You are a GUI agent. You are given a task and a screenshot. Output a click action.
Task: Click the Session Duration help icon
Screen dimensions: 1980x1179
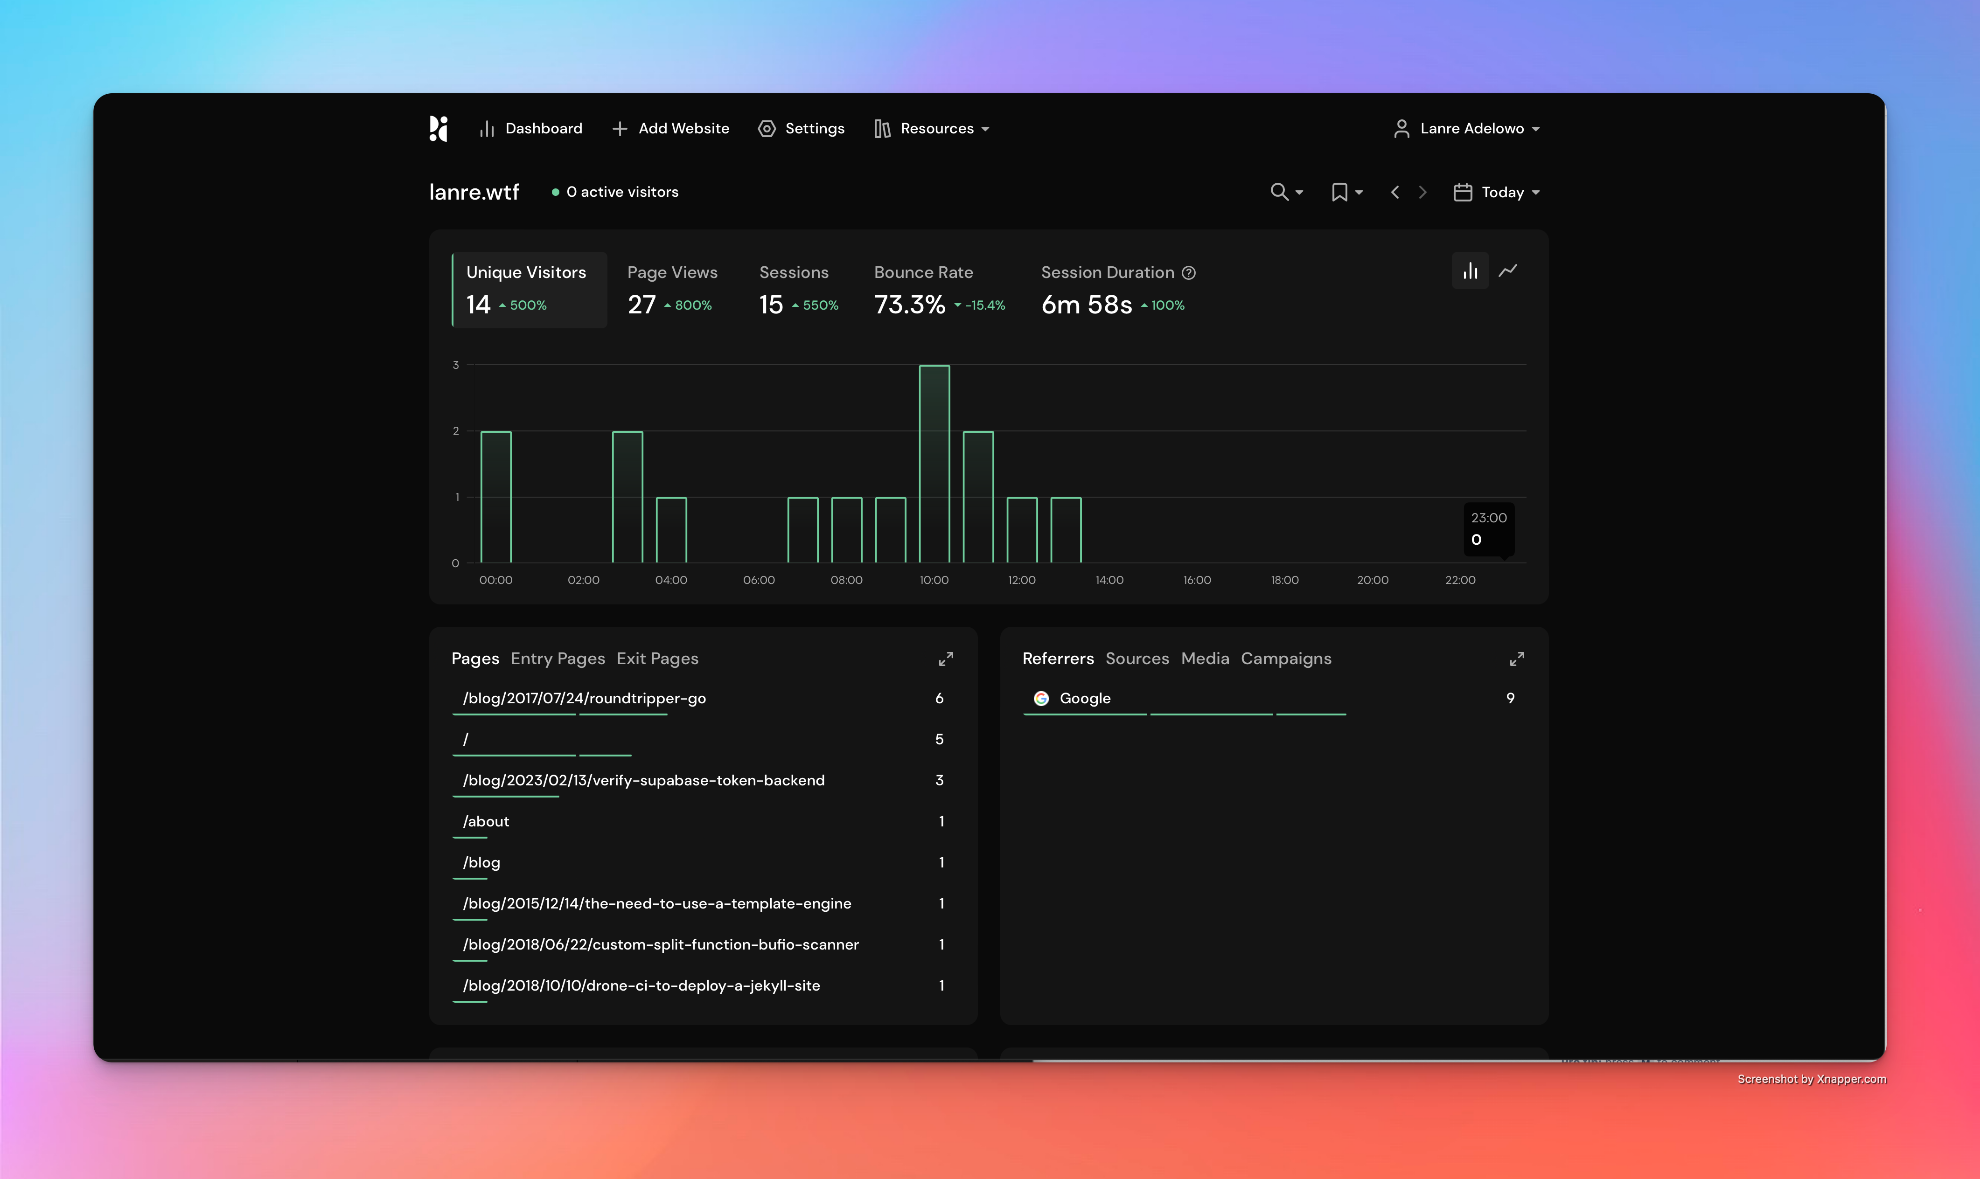(1189, 272)
